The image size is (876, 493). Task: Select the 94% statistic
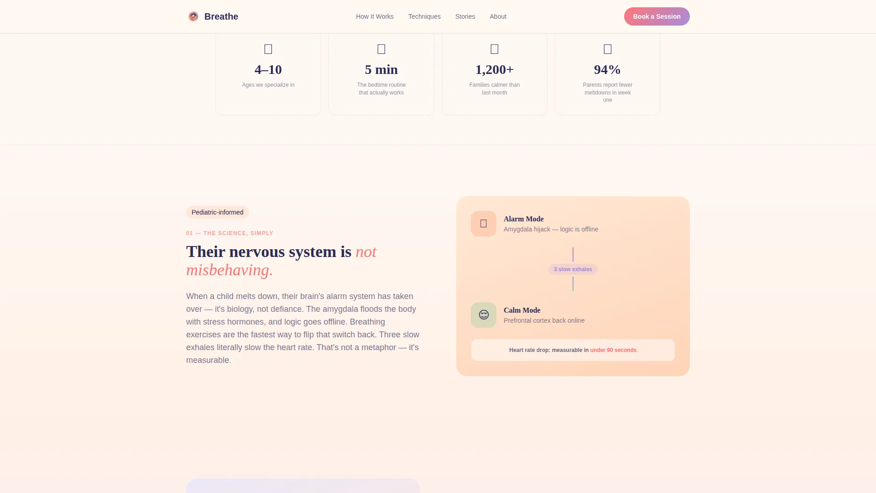pyautogui.click(x=608, y=69)
